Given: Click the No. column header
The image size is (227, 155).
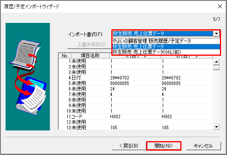Looking at the screenshot, I should (x=65, y=56).
